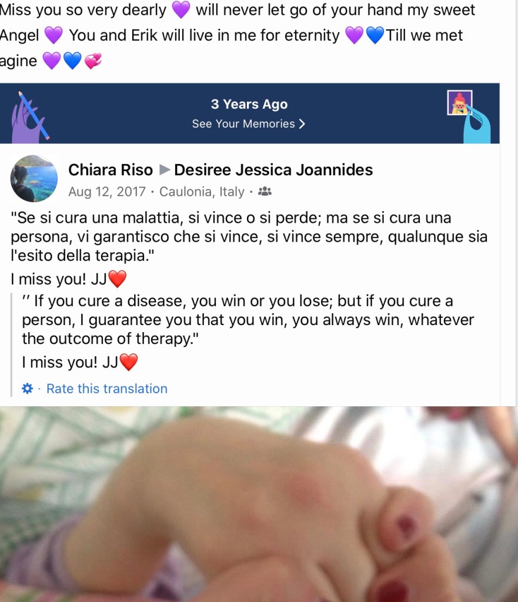Open the blurred hand photo attachment
Screen dimensions: 518x602
(x=259, y=504)
